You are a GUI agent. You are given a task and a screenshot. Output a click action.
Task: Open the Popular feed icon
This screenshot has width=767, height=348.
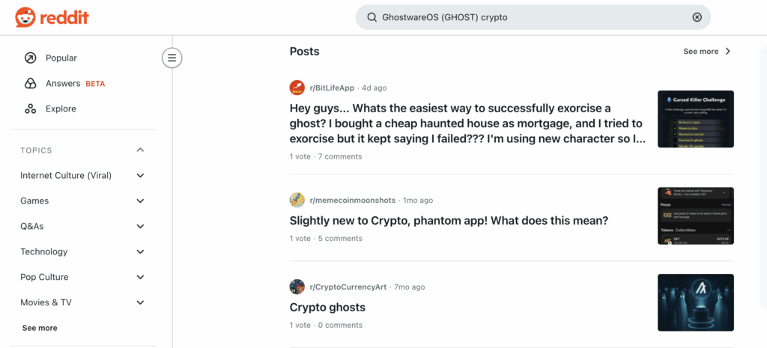30,58
